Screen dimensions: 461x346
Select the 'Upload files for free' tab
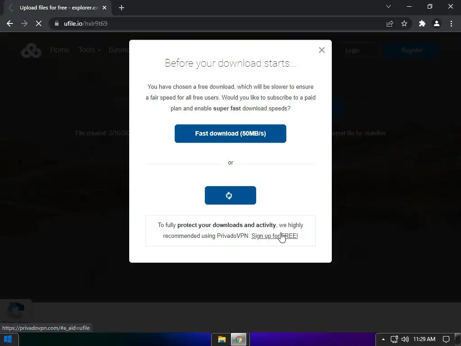click(58, 8)
